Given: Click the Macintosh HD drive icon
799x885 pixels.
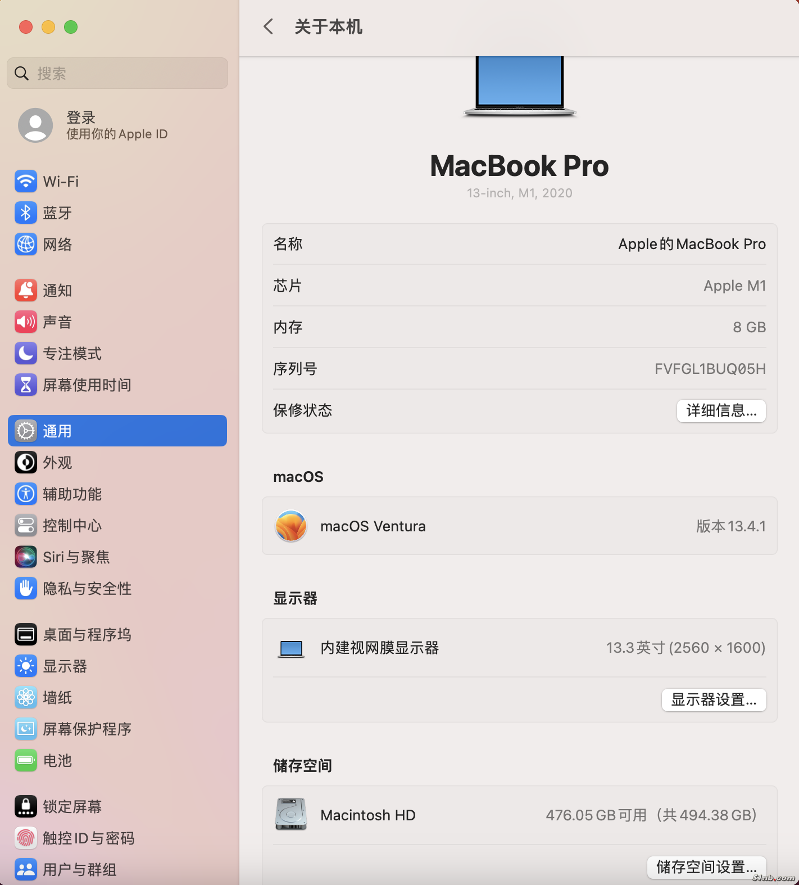Looking at the screenshot, I should [291, 814].
